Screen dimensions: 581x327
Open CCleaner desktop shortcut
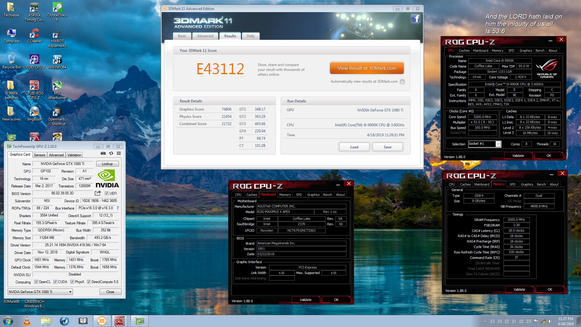tap(34, 36)
